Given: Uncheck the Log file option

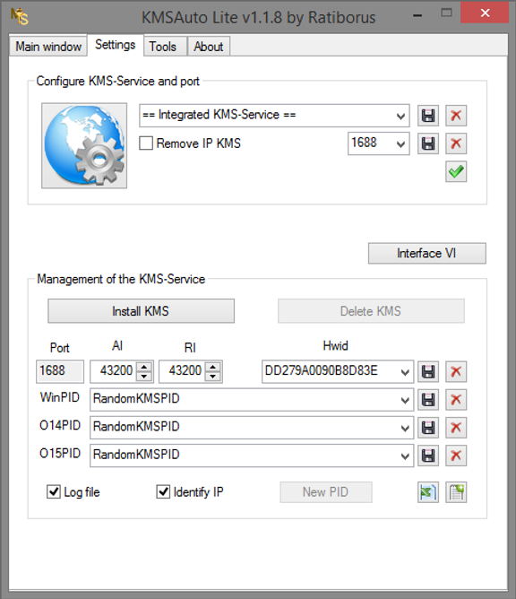Looking at the screenshot, I should (x=54, y=491).
